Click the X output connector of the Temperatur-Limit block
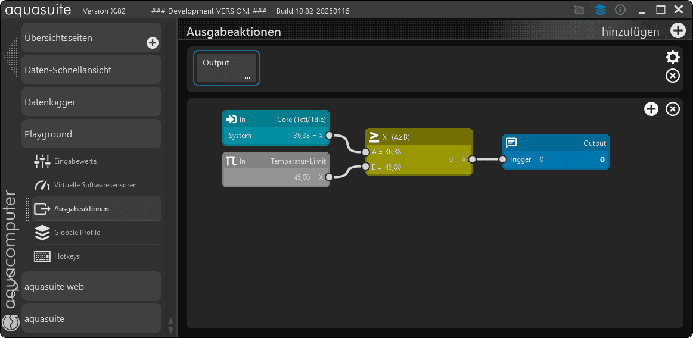Screen dimensions: 693x338 (329, 177)
